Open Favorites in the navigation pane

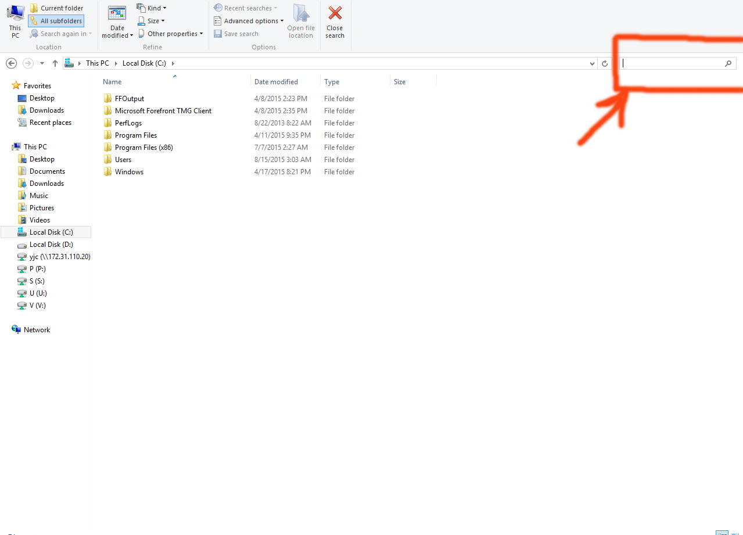(37, 86)
